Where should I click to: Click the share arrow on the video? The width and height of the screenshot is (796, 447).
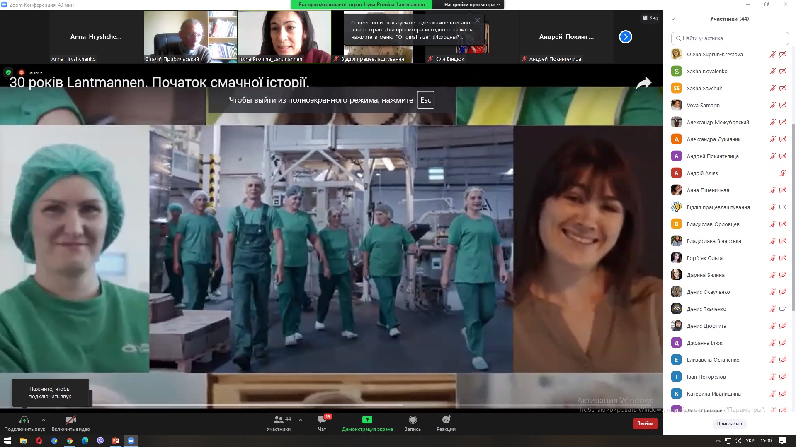click(643, 83)
